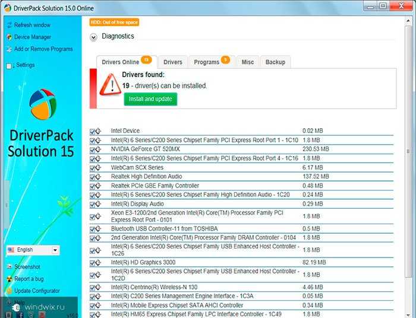Toggle the WebCam SCX Series checkbox

tap(92, 168)
